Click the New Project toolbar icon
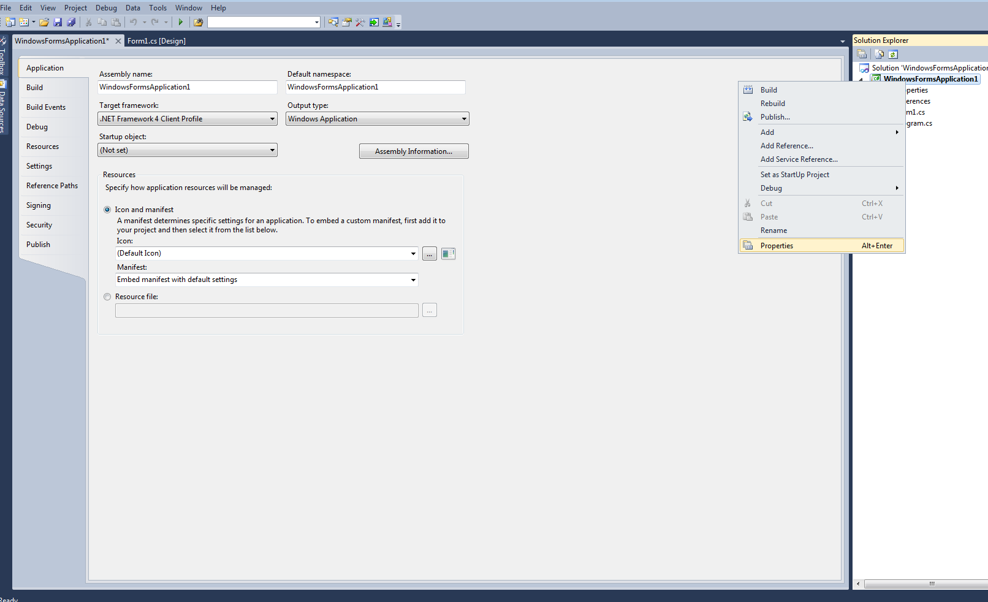Screen dimensions: 988x602 [x=10, y=22]
